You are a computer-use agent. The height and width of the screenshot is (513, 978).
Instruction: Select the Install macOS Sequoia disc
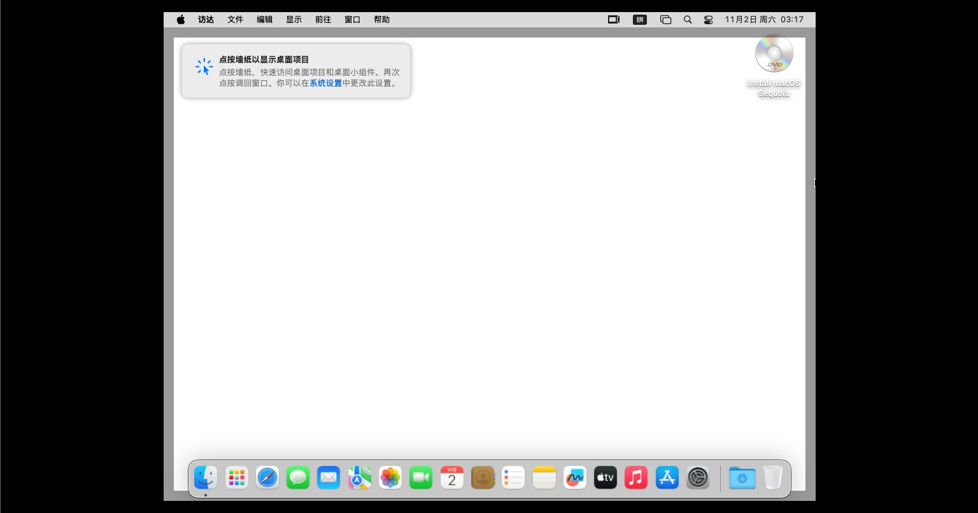point(774,55)
